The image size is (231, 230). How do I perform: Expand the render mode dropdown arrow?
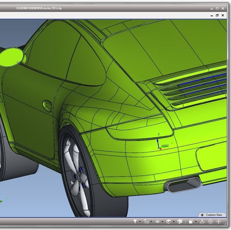[x=174, y=221]
